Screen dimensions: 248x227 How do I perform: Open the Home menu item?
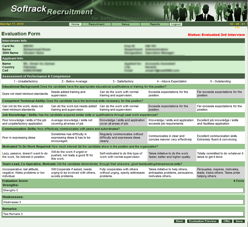point(75,24)
